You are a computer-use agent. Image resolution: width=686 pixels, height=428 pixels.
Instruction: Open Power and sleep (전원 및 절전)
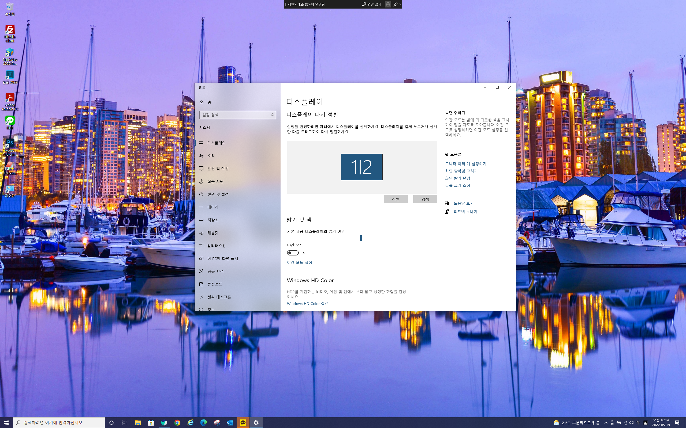click(x=217, y=194)
